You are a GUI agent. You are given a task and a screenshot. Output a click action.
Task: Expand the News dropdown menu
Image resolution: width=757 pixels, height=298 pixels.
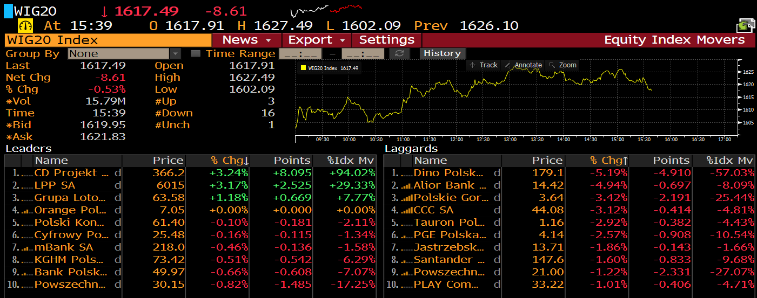tap(247, 40)
